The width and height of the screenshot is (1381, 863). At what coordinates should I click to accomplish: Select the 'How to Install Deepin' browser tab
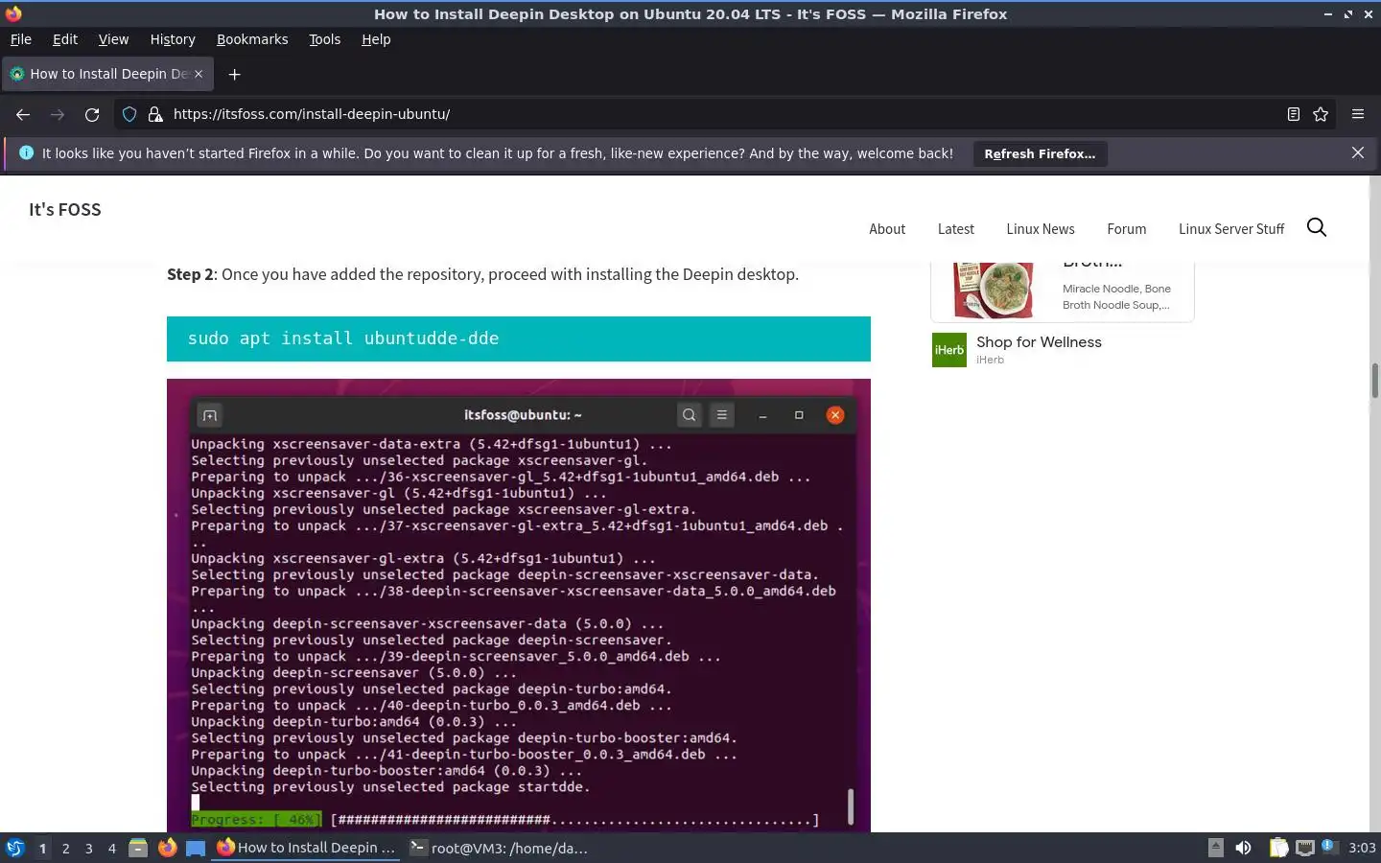107,74
